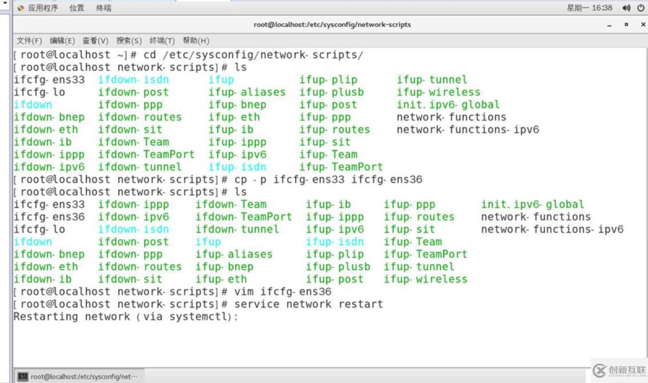Click the 'cp -p ifcfg-ens33 ifcfg-ens36' command text
Screen dimensions: 648x383
click(x=328, y=180)
